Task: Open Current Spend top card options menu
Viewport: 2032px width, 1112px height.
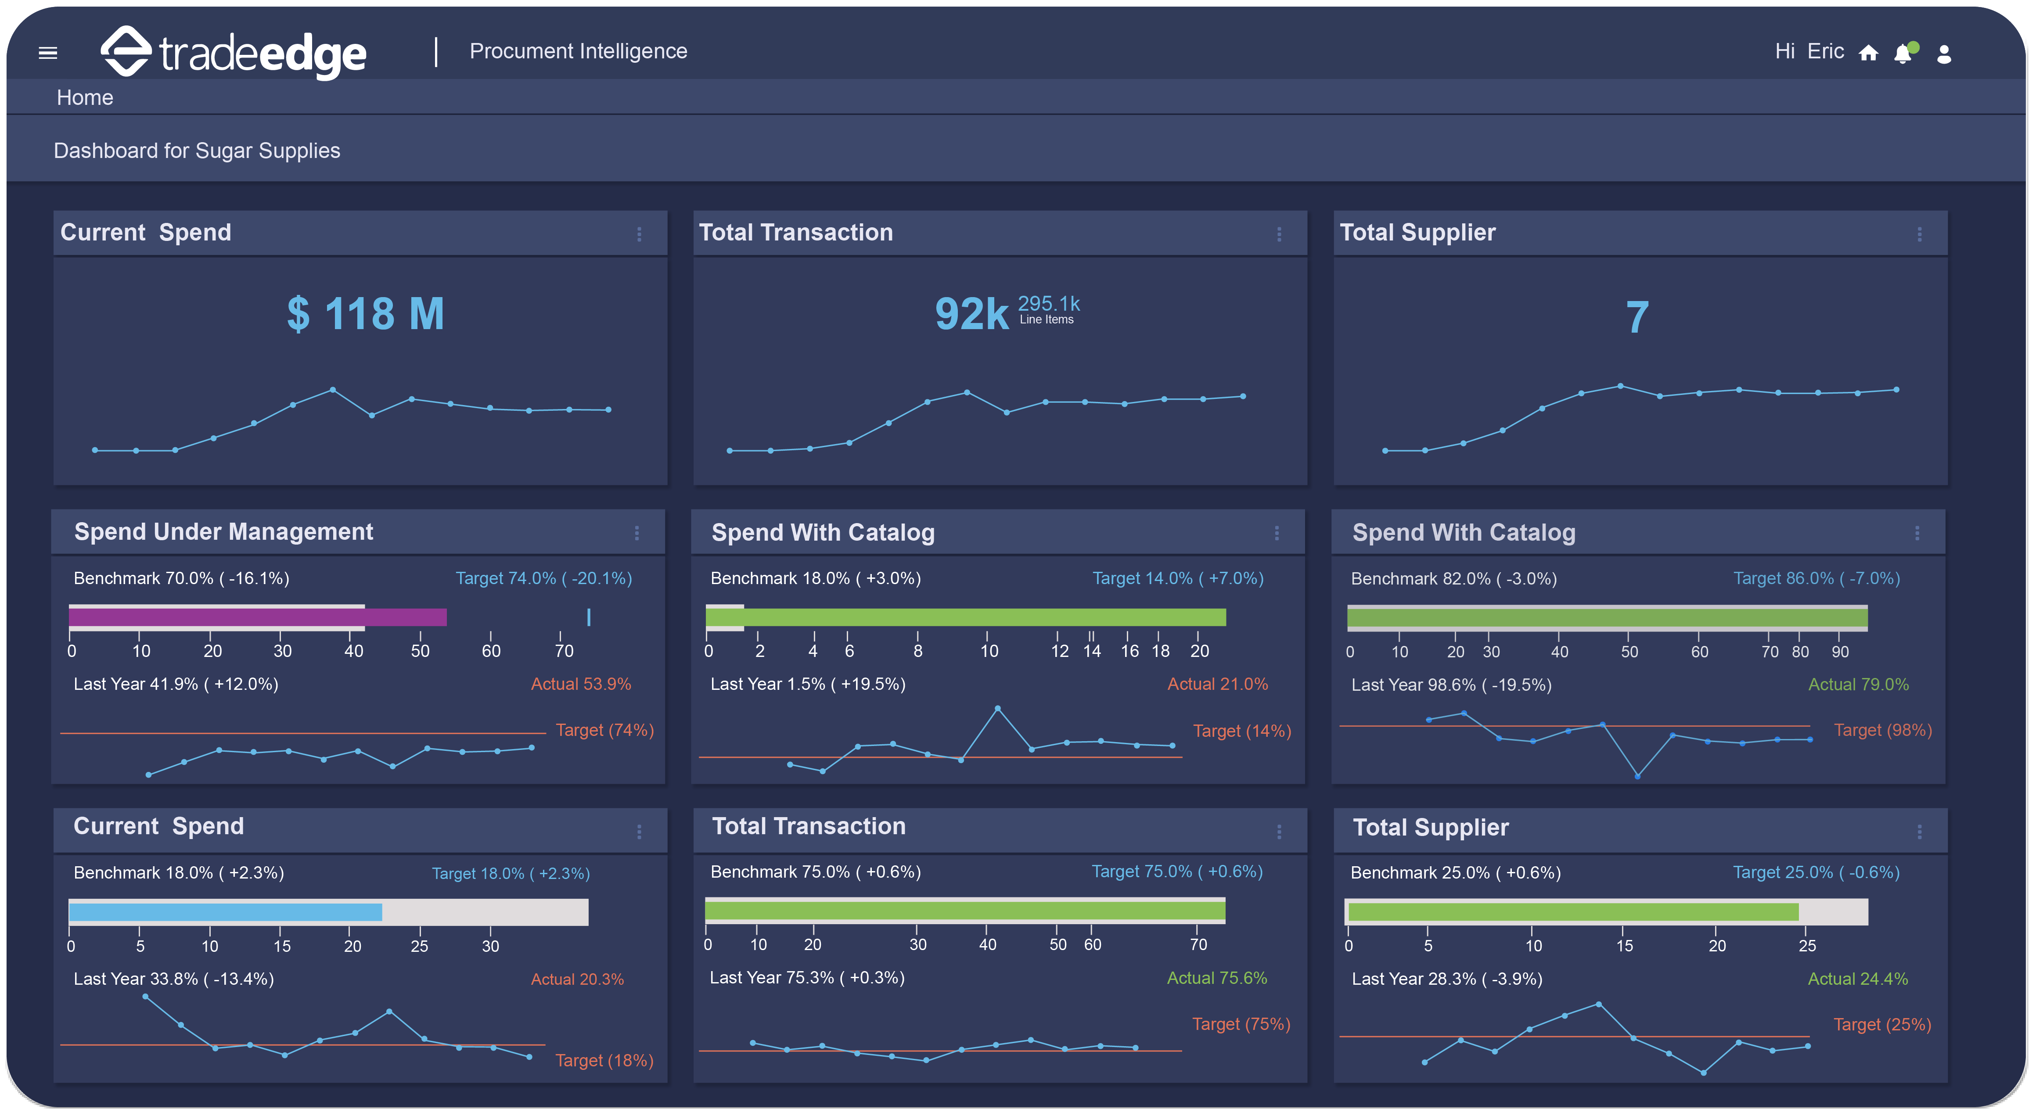Action: click(639, 234)
